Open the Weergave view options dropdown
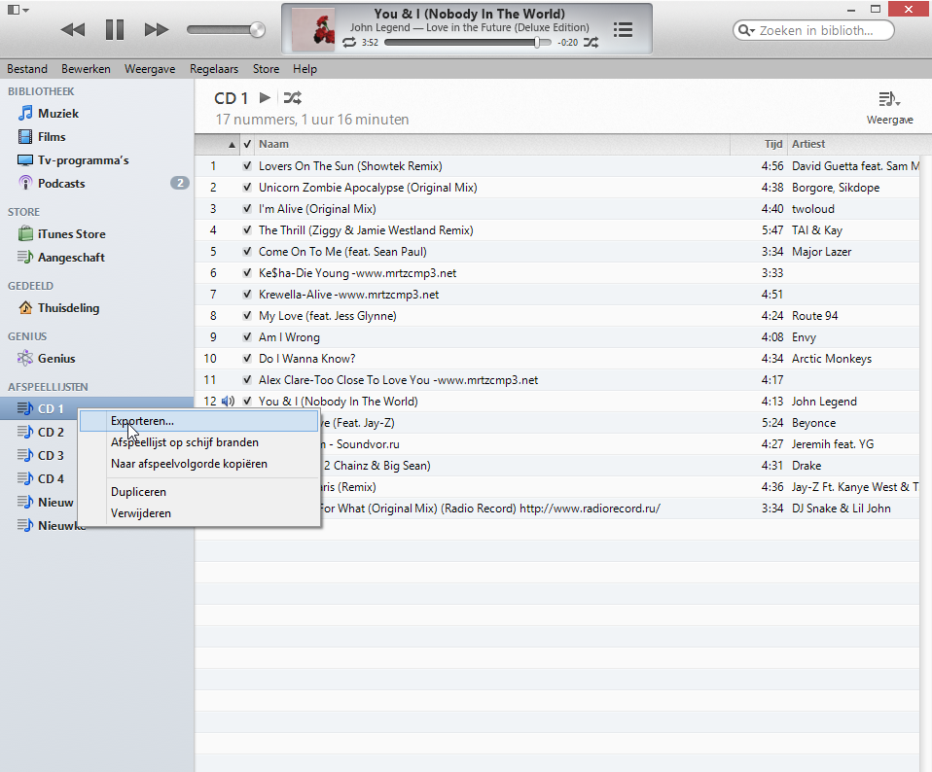Image resolution: width=932 pixels, height=772 pixels. 889,107
